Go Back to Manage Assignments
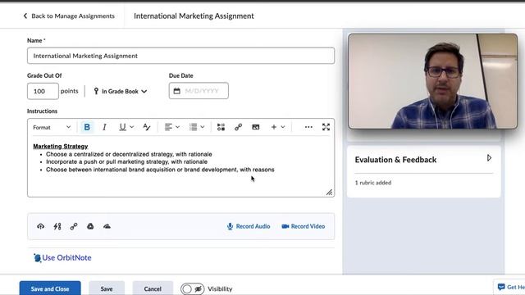The width and height of the screenshot is (525, 295). pyautogui.click(x=69, y=16)
